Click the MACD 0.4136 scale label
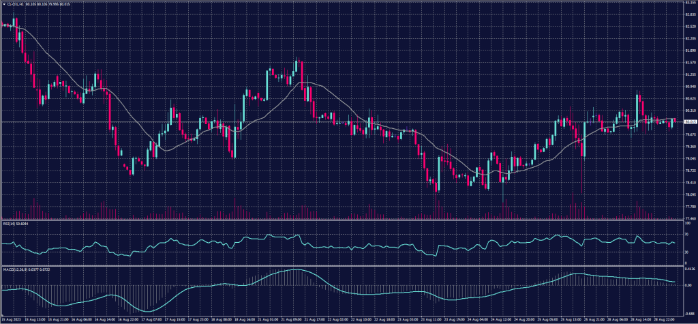698x324 pixels. (691, 269)
